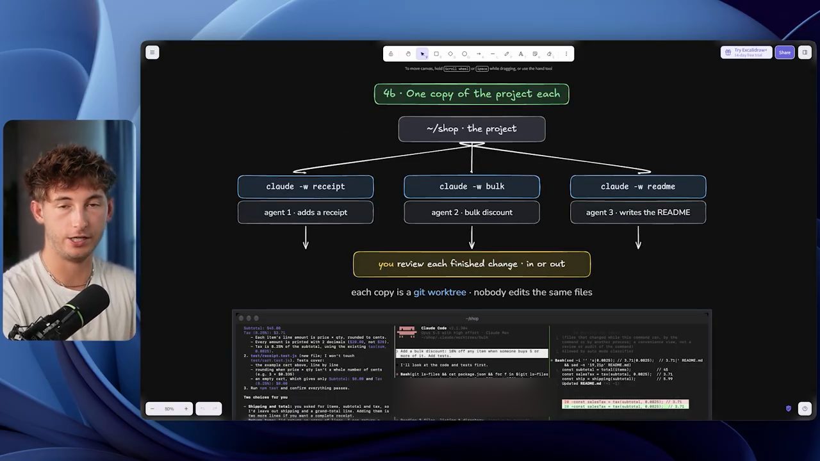Select the Arrow drawing tool

point(479,54)
